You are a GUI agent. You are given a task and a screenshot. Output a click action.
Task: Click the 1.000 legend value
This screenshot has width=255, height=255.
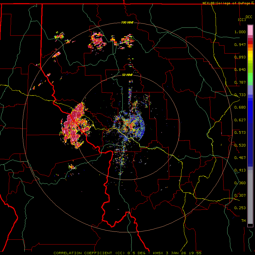tap(240, 32)
